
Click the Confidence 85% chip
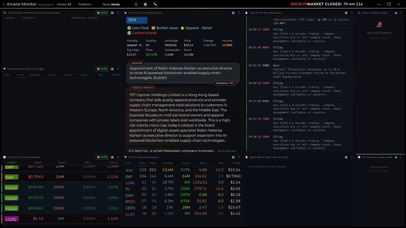click(x=225, y=83)
